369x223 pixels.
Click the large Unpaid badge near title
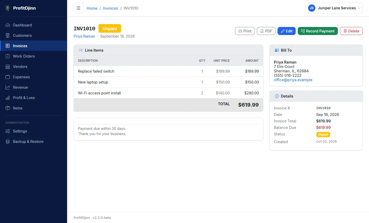click(x=110, y=29)
